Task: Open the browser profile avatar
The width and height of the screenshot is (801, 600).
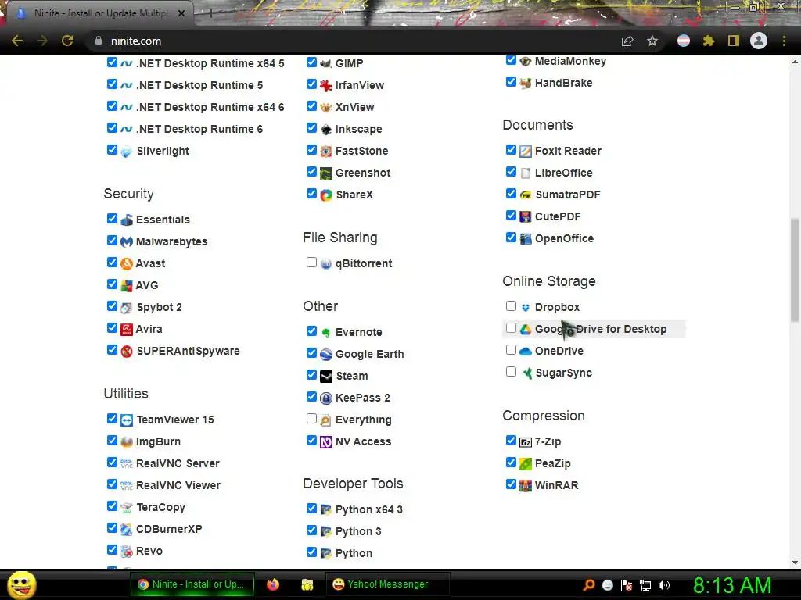Action: [x=759, y=41]
